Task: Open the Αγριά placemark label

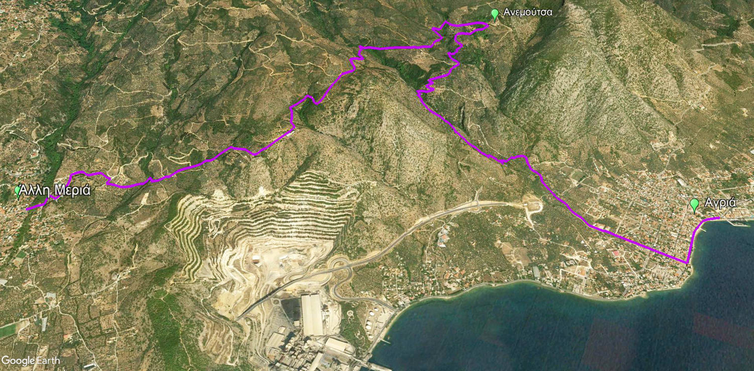Action: (720, 203)
